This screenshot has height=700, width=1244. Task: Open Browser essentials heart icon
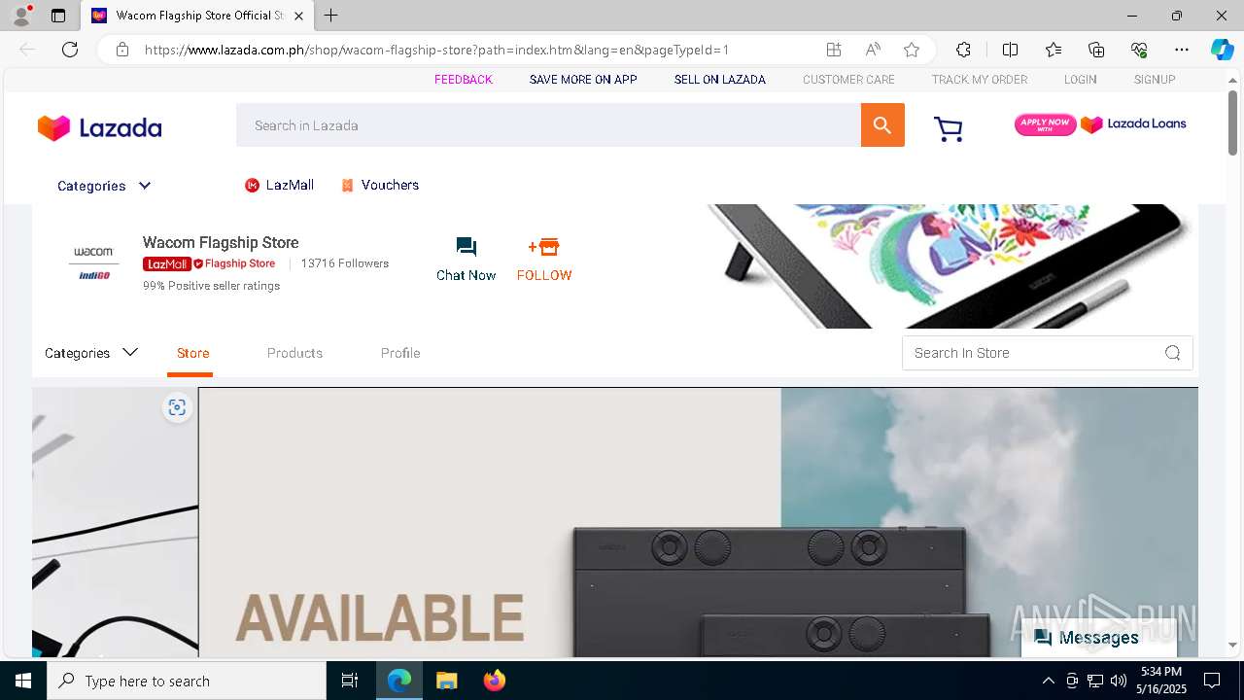pos(1139,50)
